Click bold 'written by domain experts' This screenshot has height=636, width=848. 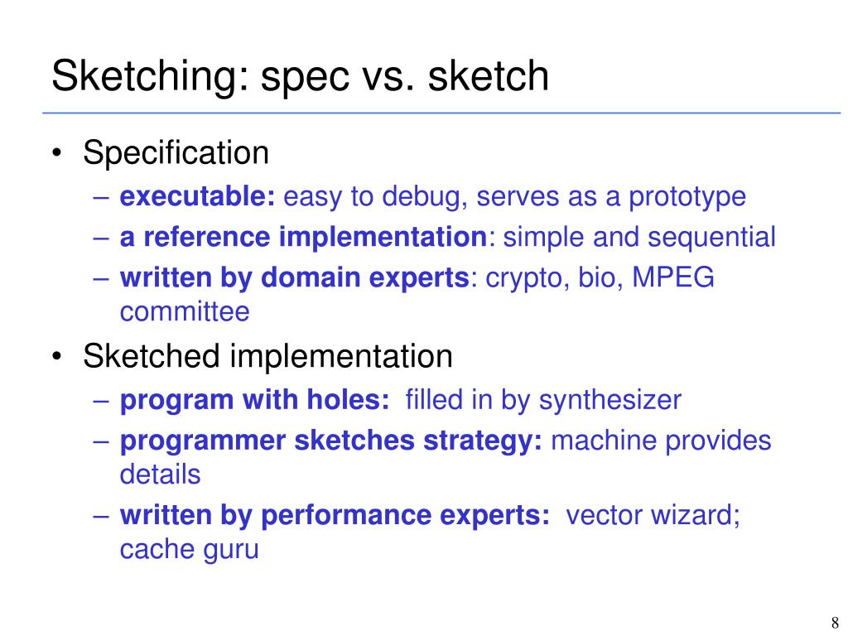[x=295, y=277]
